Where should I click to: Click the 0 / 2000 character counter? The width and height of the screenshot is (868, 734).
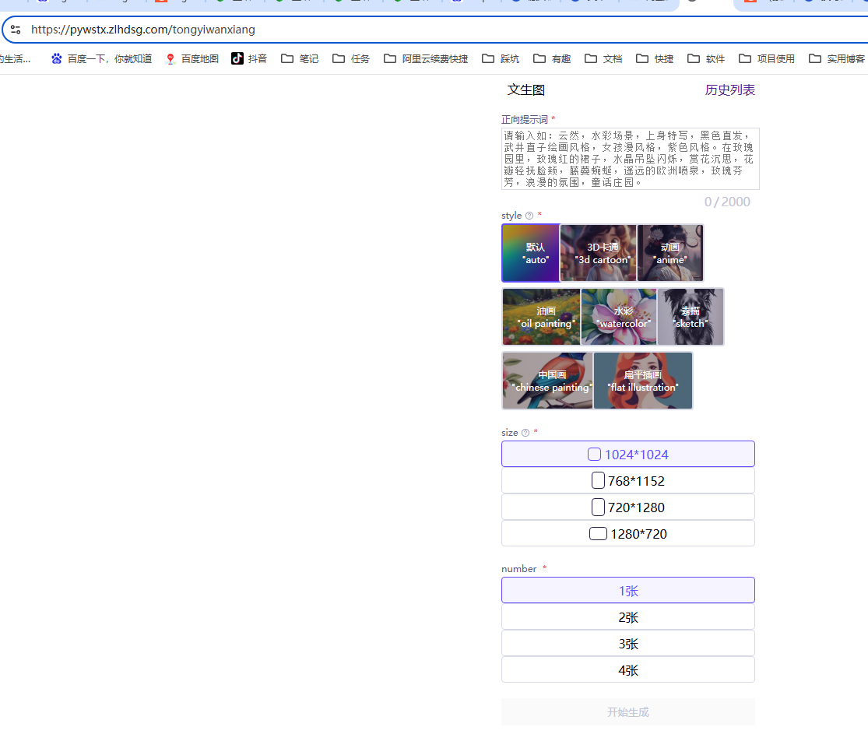(x=727, y=202)
